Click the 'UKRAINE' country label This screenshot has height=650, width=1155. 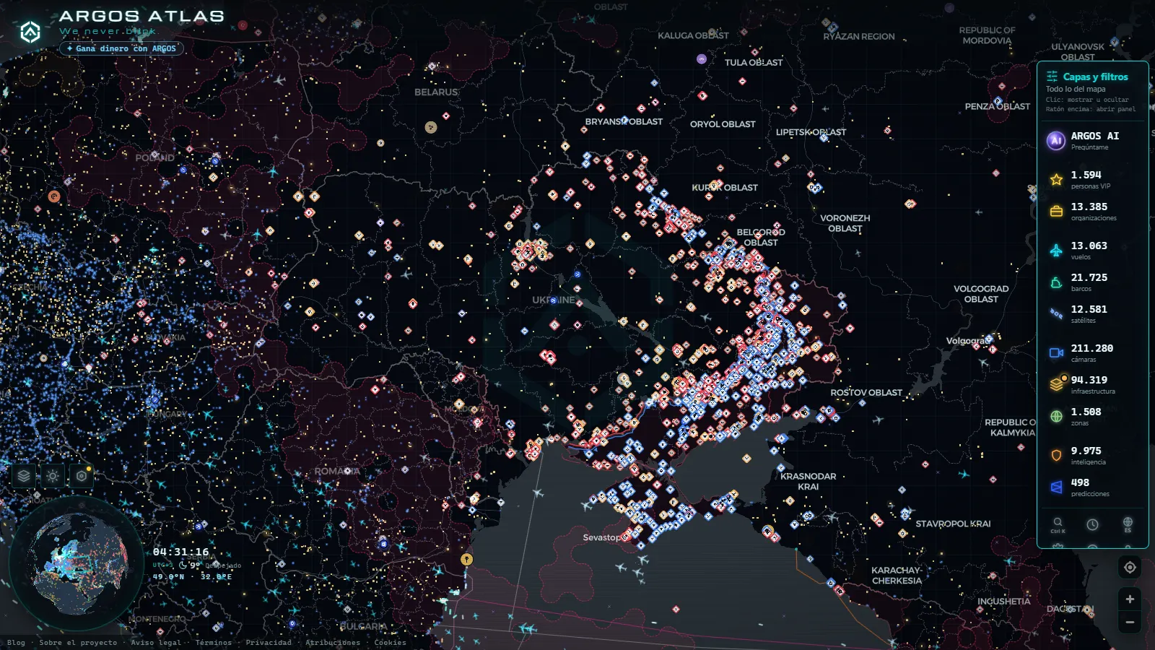(554, 300)
